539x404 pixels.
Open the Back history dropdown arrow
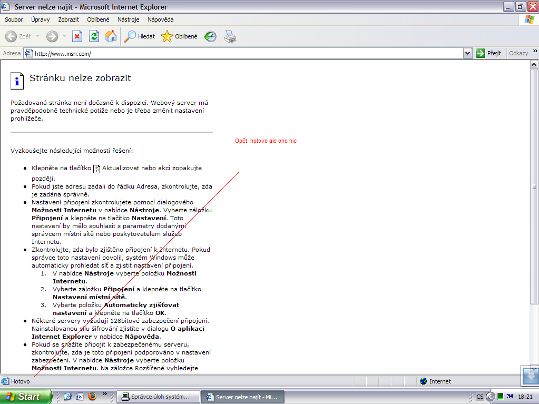click(37, 36)
